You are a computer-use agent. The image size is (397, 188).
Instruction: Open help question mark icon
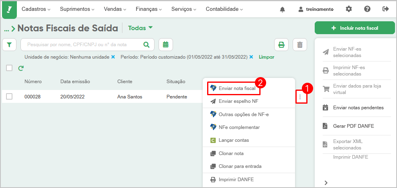pyautogui.click(x=367, y=9)
